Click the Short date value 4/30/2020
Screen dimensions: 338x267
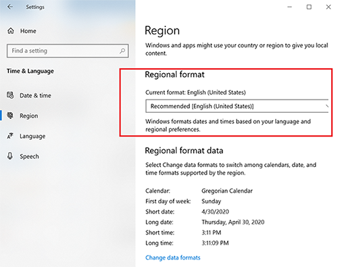click(215, 212)
